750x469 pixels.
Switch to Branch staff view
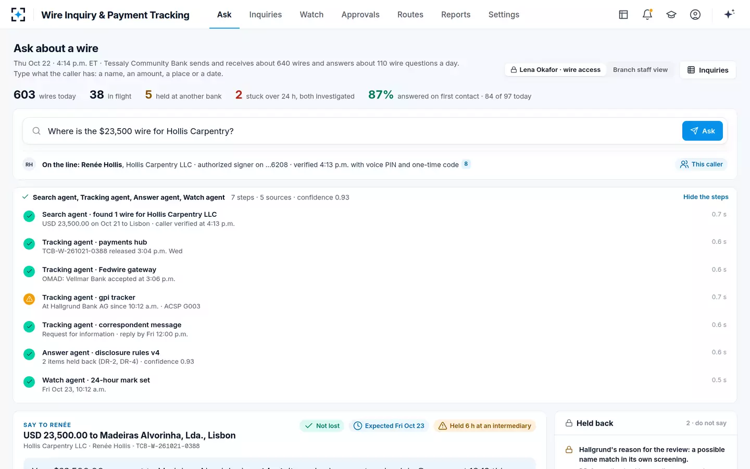640,70
